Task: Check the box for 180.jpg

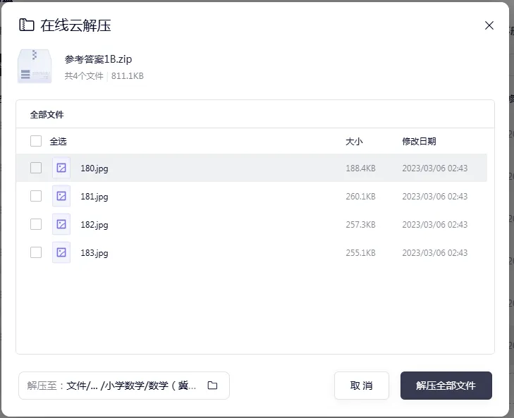Action: pyautogui.click(x=36, y=168)
